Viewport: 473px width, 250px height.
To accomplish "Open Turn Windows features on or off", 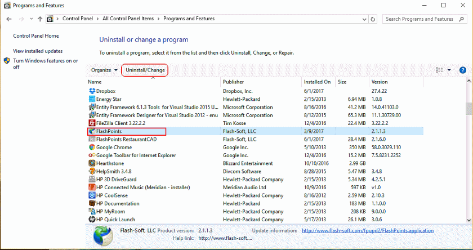I will click(45, 64).
